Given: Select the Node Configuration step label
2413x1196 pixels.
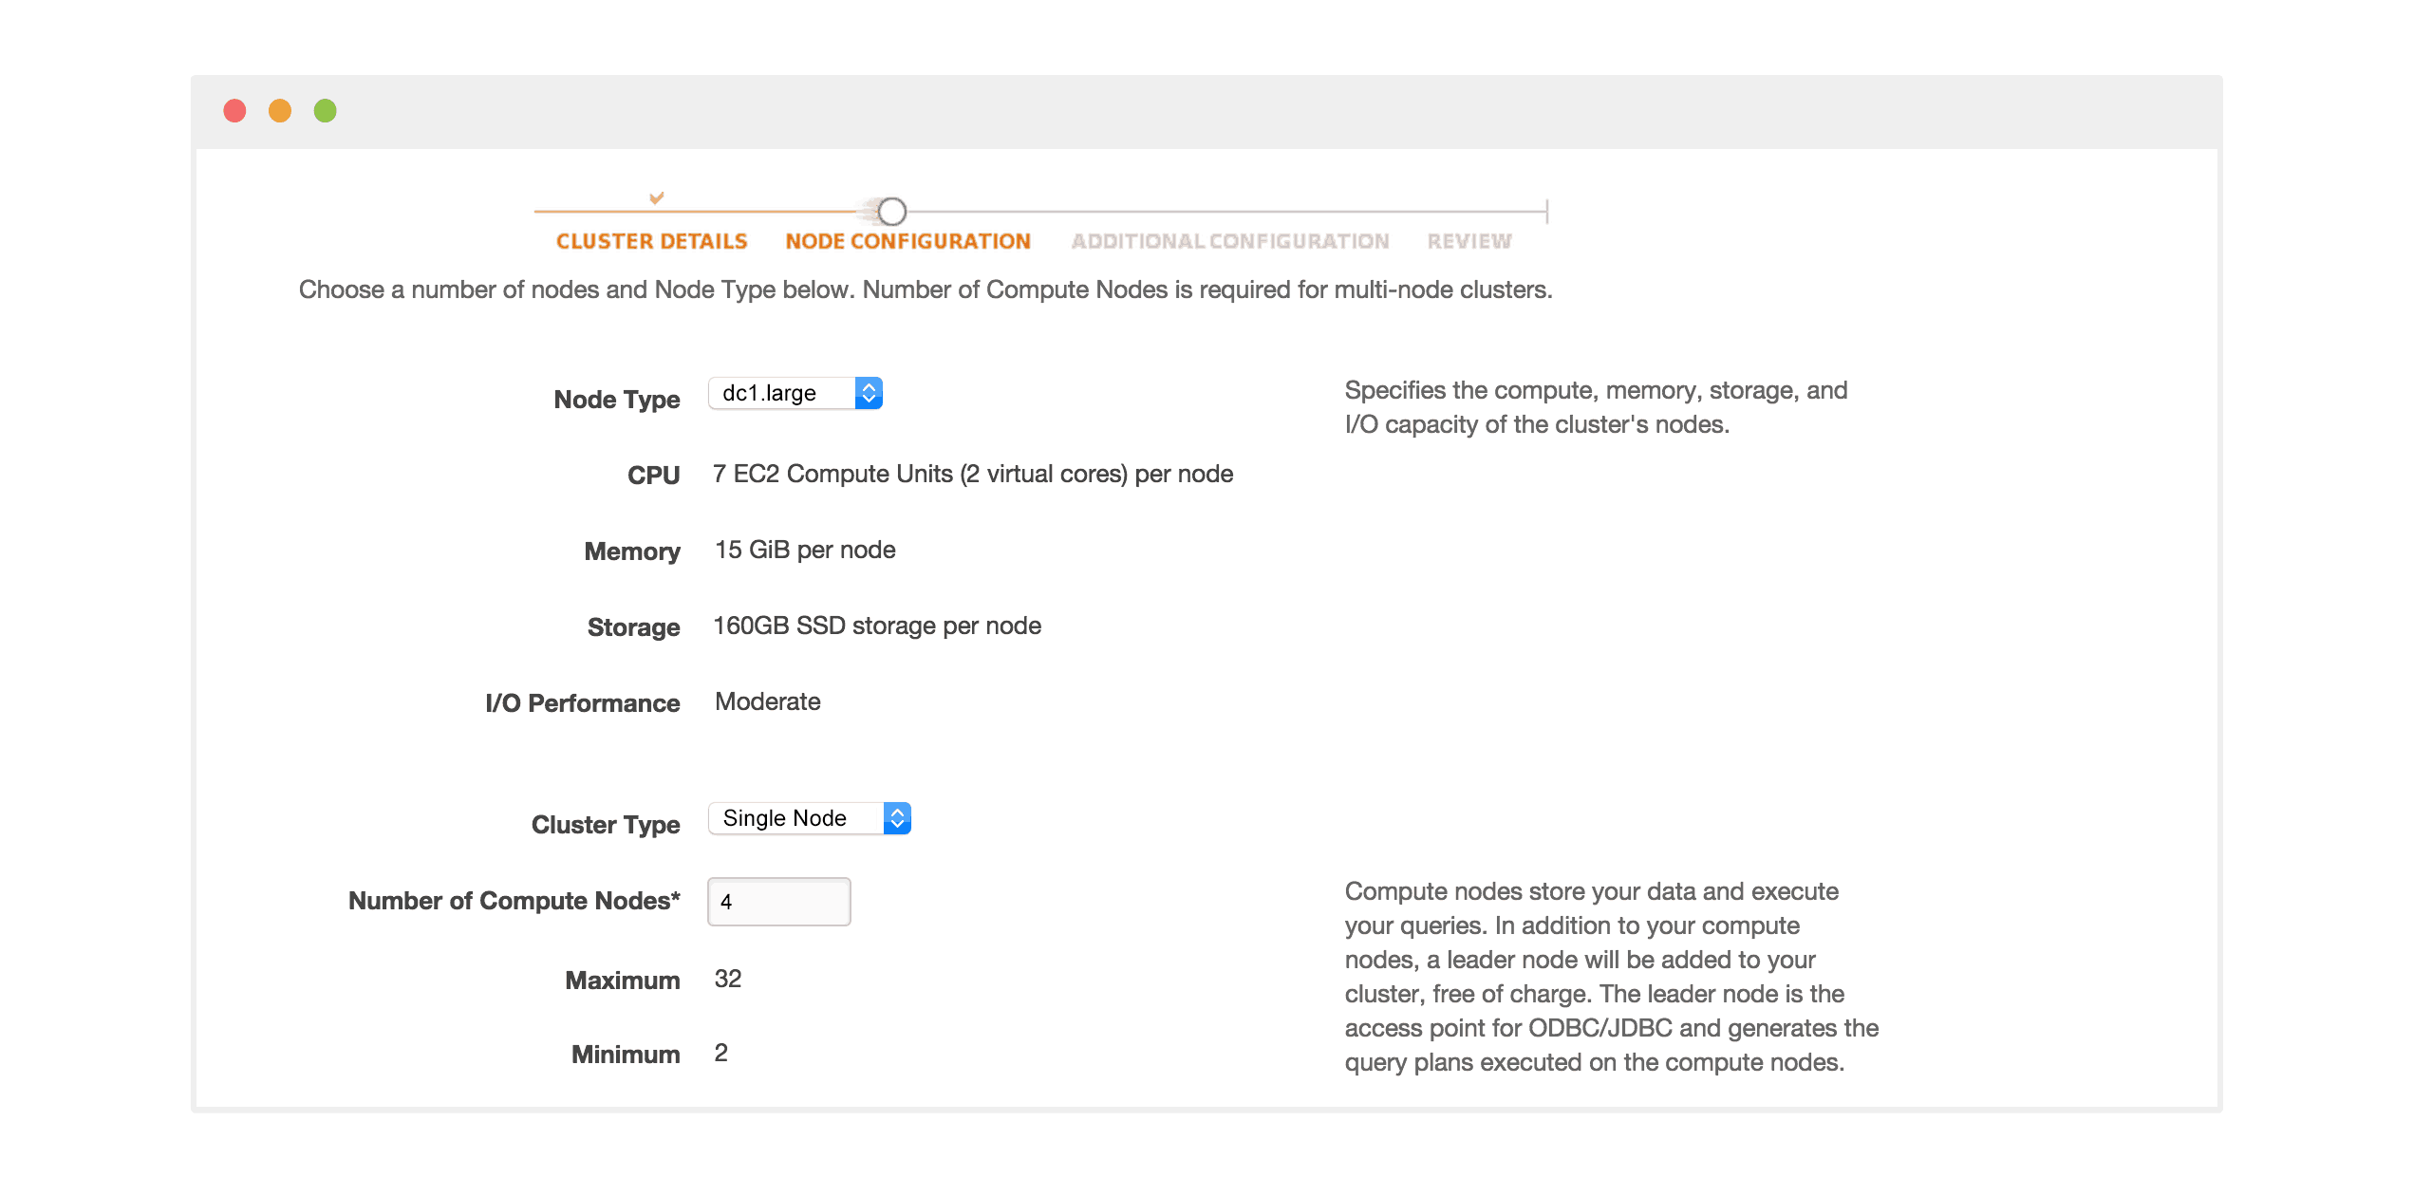Looking at the screenshot, I should click(x=908, y=241).
